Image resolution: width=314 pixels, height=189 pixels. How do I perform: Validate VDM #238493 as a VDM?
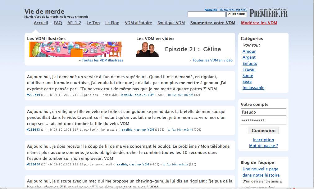tap(137, 130)
